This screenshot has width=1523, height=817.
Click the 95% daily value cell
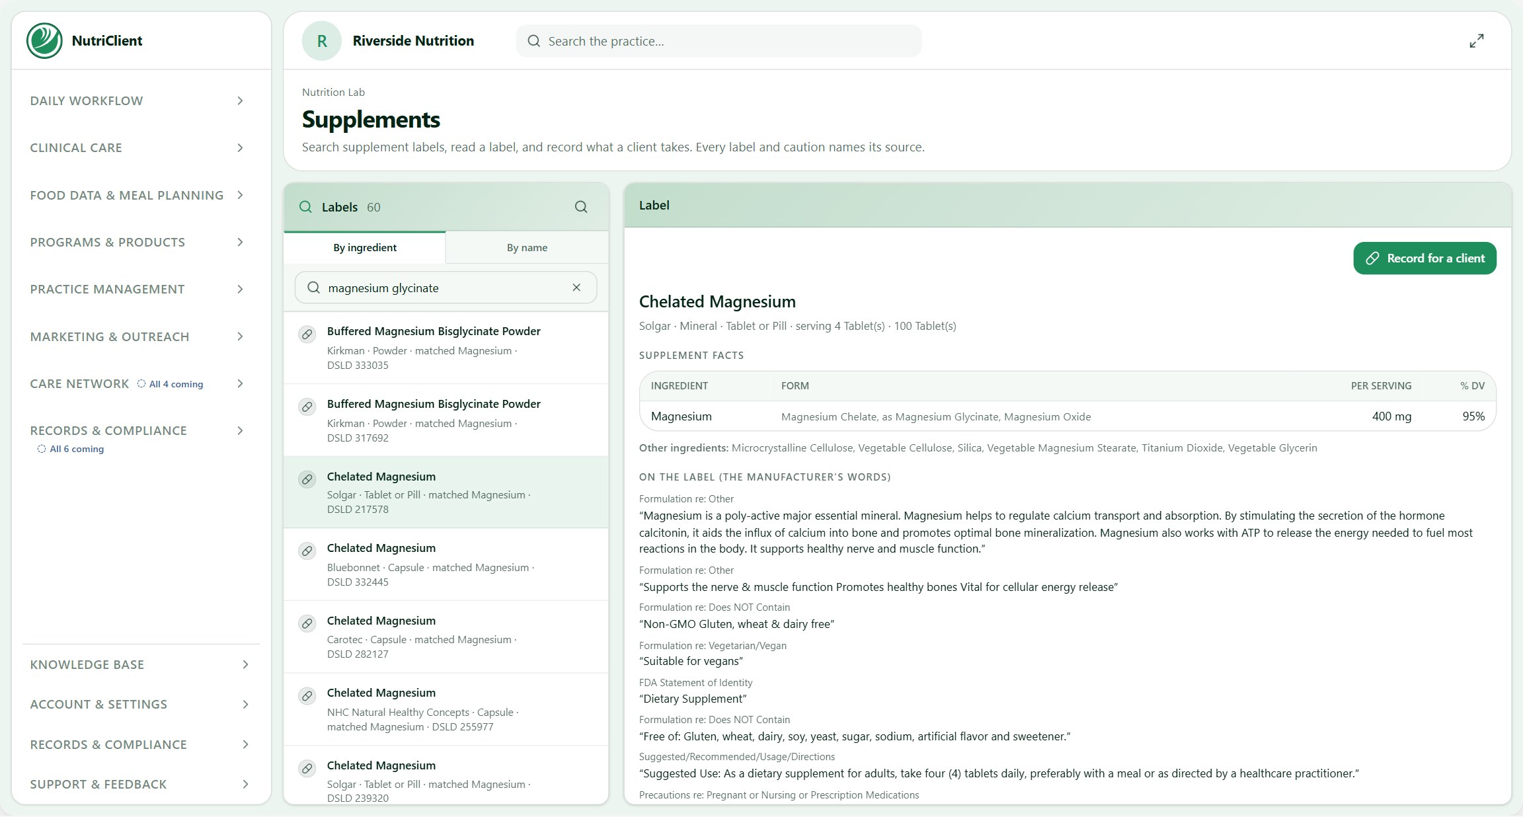1473,416
